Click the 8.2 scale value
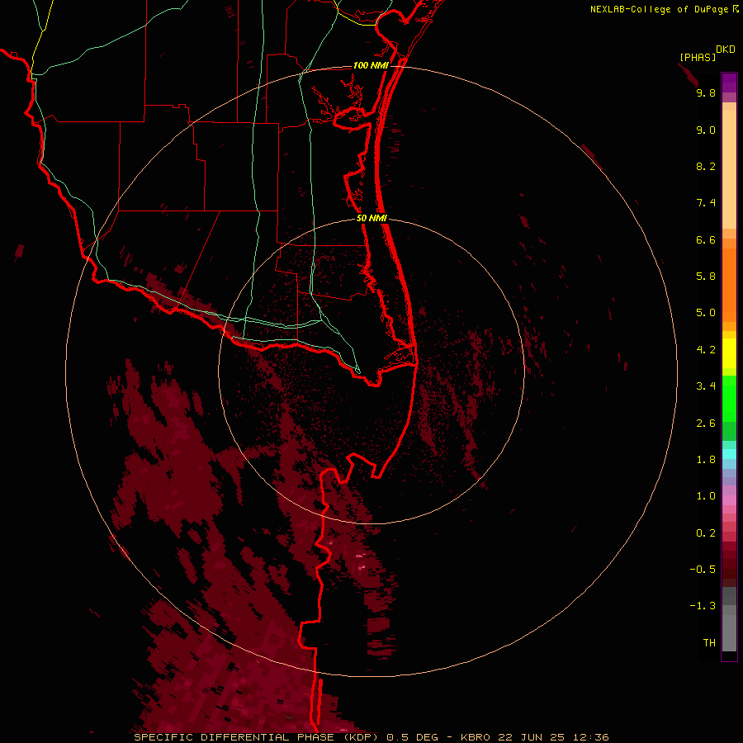The image size is (743, 743). pyautogui.click(x=706, y=166)
